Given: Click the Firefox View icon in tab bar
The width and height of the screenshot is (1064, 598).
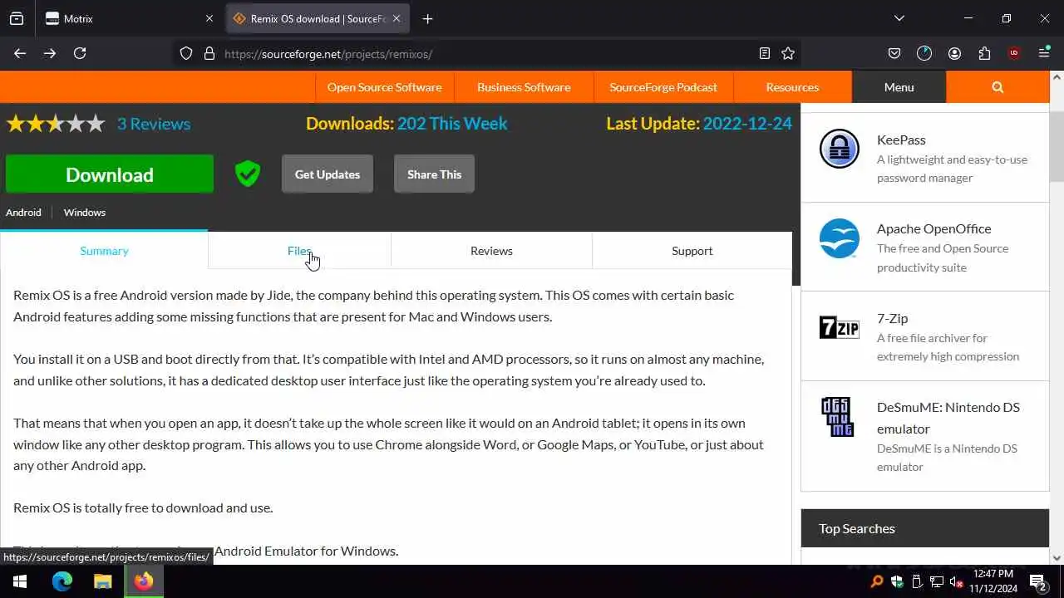Looking at the screenshot, I should [x=17, y=18].
